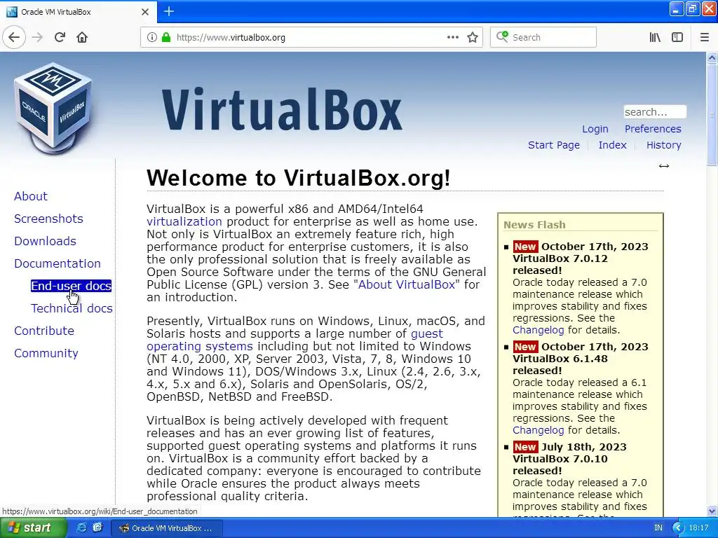Click the double-arrow width toggle icon

[x=664, y=166]
